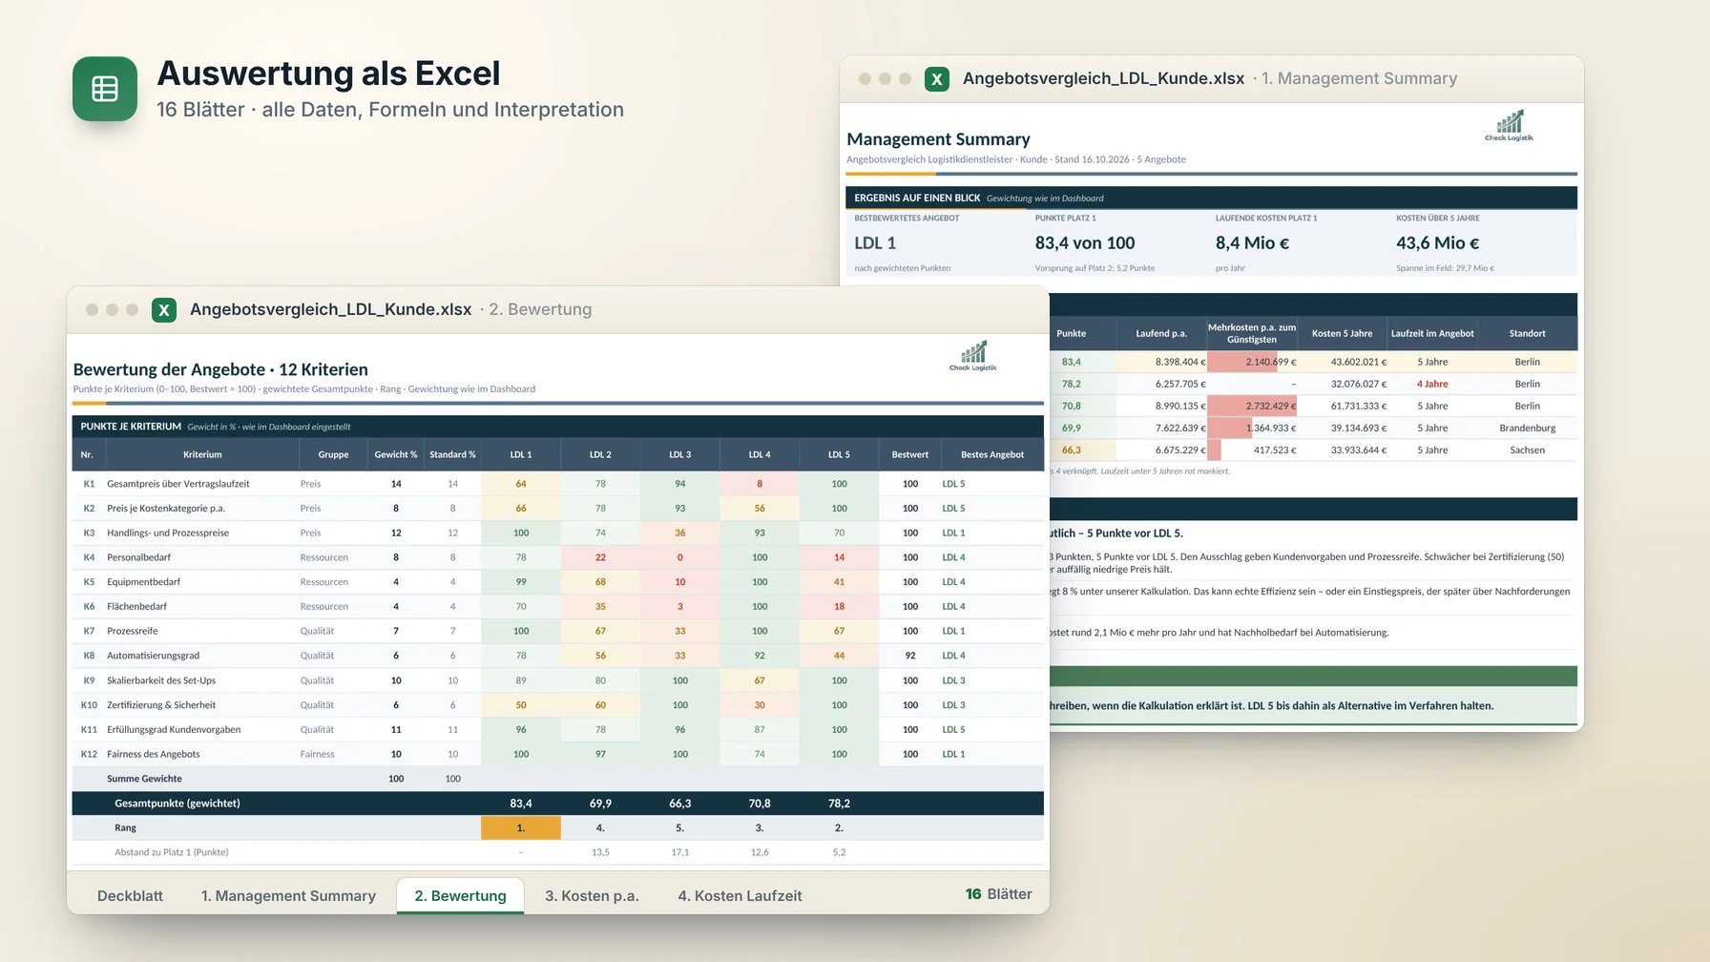1710x962 pixels.
Task: Click the LDL 3 column header
Action: tap(679, 455)
